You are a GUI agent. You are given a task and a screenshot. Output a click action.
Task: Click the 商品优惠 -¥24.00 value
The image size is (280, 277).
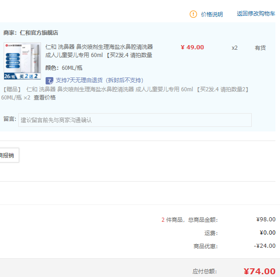click(264, 246)
